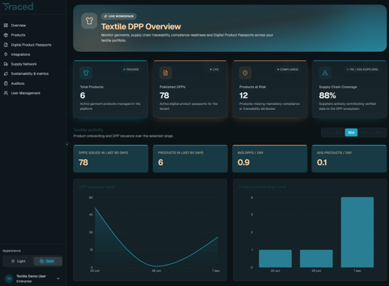Open the Total Products card
The height and width of the screenshot is (286, 389).
110,89
